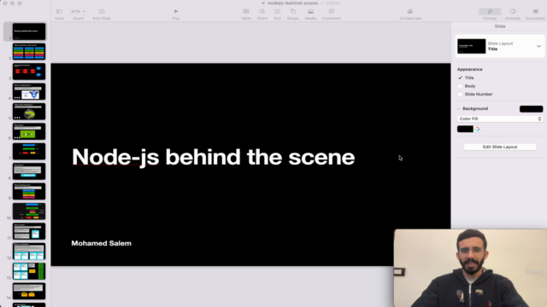Select slide 11 thumbnail in navigator
547x307 pixels.
pos(29,231)
